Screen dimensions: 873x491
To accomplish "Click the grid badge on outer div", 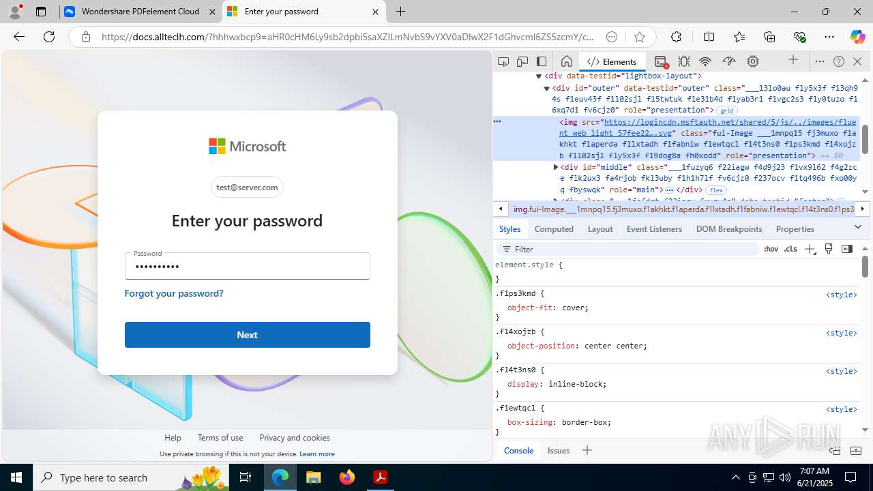I will 727,110.
